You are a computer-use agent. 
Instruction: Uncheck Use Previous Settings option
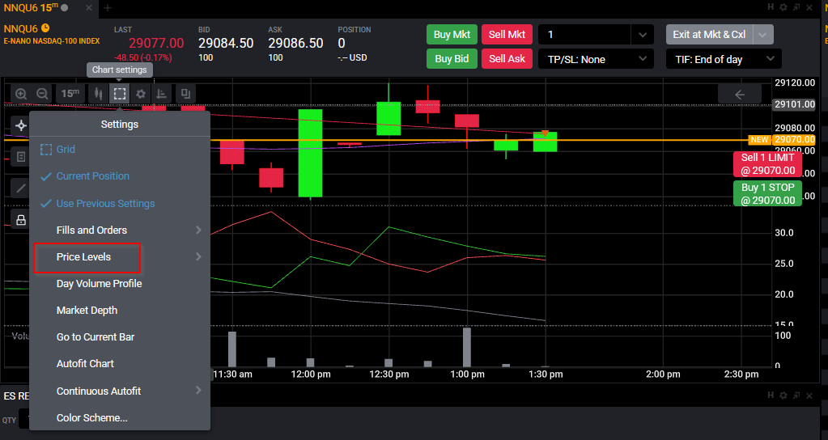[x=120, y=204]
